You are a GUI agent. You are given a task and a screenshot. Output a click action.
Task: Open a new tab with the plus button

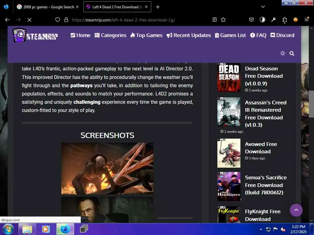pos(158,7)
